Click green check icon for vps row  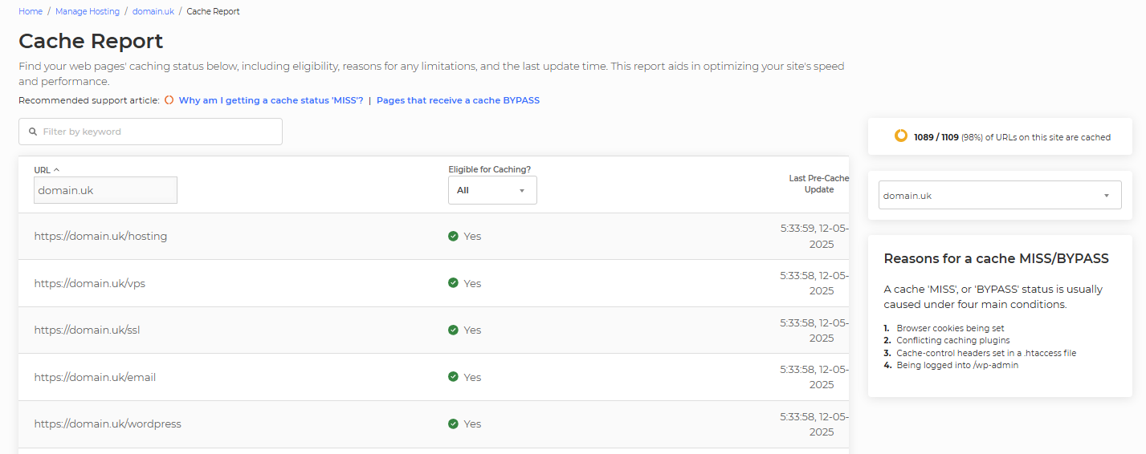453,283
